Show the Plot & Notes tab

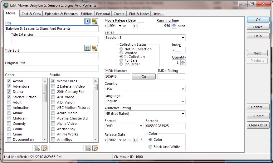point(139,14)
